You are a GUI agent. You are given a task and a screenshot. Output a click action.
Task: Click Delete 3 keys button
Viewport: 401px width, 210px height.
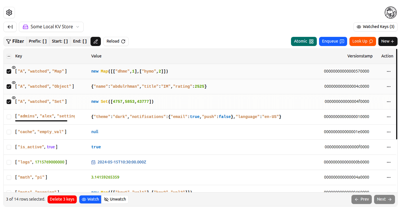(x=62, y=199)
